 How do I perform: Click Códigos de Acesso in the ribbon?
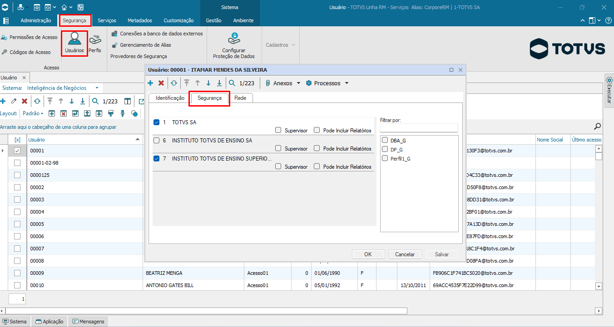click(x=26, y=52)
